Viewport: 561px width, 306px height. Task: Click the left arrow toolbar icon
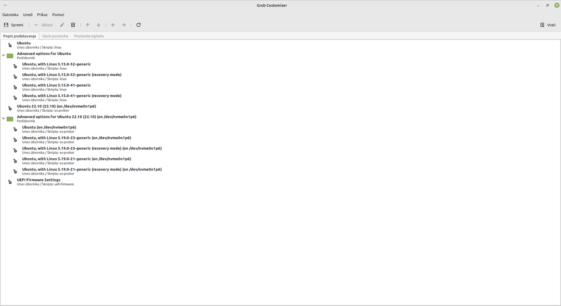tap(113, 25)
